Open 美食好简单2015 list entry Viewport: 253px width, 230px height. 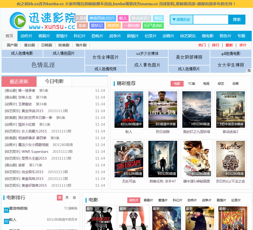point(55,185)
